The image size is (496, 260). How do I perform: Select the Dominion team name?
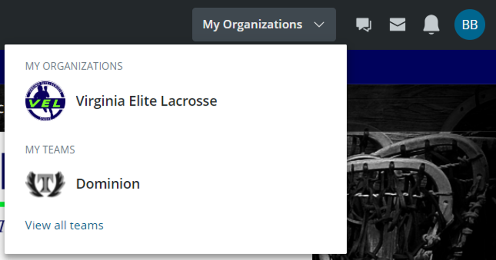pos(108,184)
